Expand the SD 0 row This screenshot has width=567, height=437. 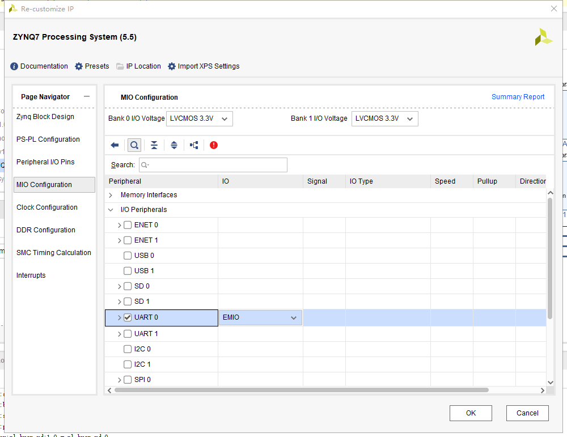pos(119,286)
